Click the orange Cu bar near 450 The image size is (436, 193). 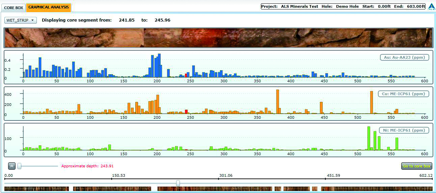pos(321,108)
